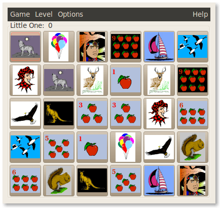Choose the Native American portrait card in bottom row
This screenshot has width=220, height=208.
click(x=193, y=181)
